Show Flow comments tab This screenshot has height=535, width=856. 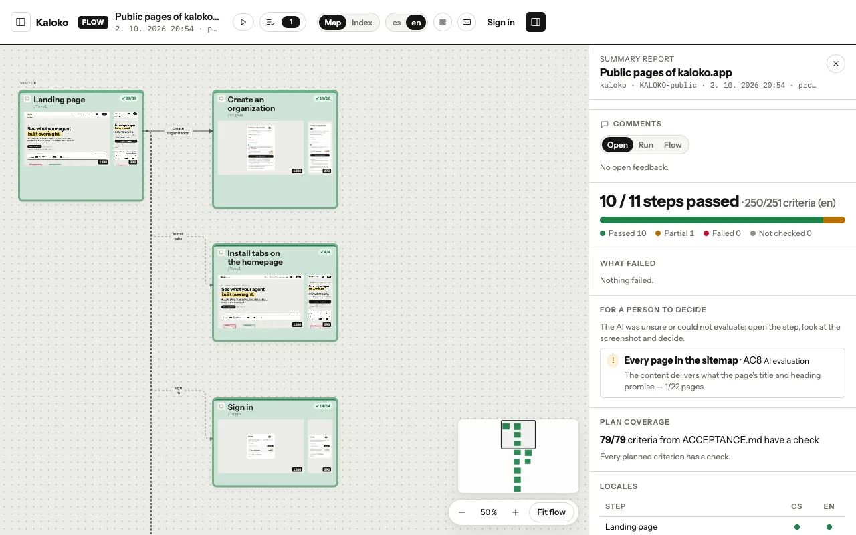673,145
